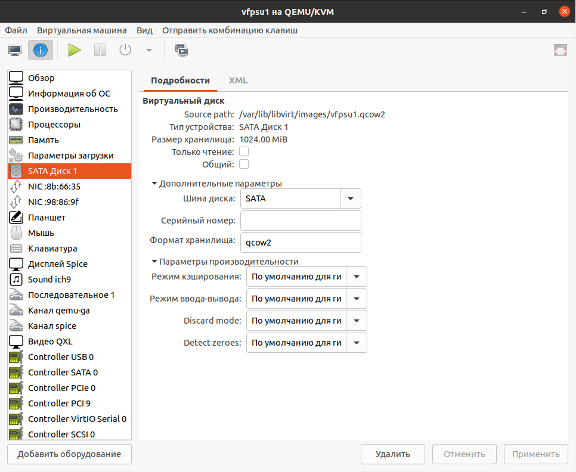The height and width of the screenshot is (472, 576).
Task: Show virtual hardware details info button
Action: (x=41, y=50)
